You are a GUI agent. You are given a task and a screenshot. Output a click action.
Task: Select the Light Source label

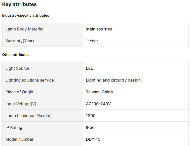tap(17, 68)
